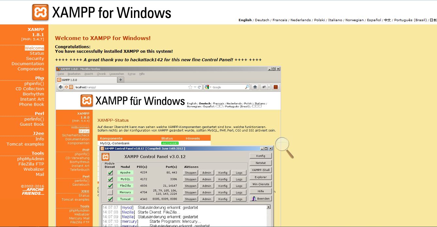This screenshot has height=227, width=437.
Task: Open the Ansicht menu in the pictured Firefox
Action: tap(89, 74)
